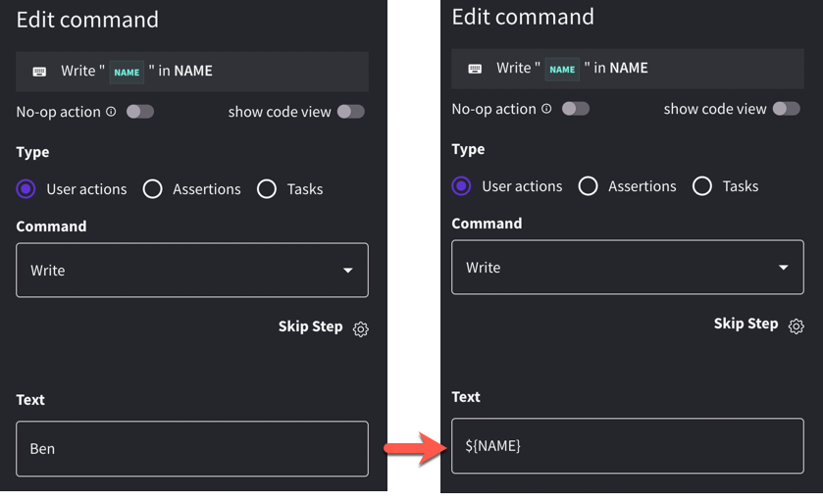The width and height of the screenshot is (823, 503).
Task: Open the gear settings in the right panel
Action: coord(796,327)
